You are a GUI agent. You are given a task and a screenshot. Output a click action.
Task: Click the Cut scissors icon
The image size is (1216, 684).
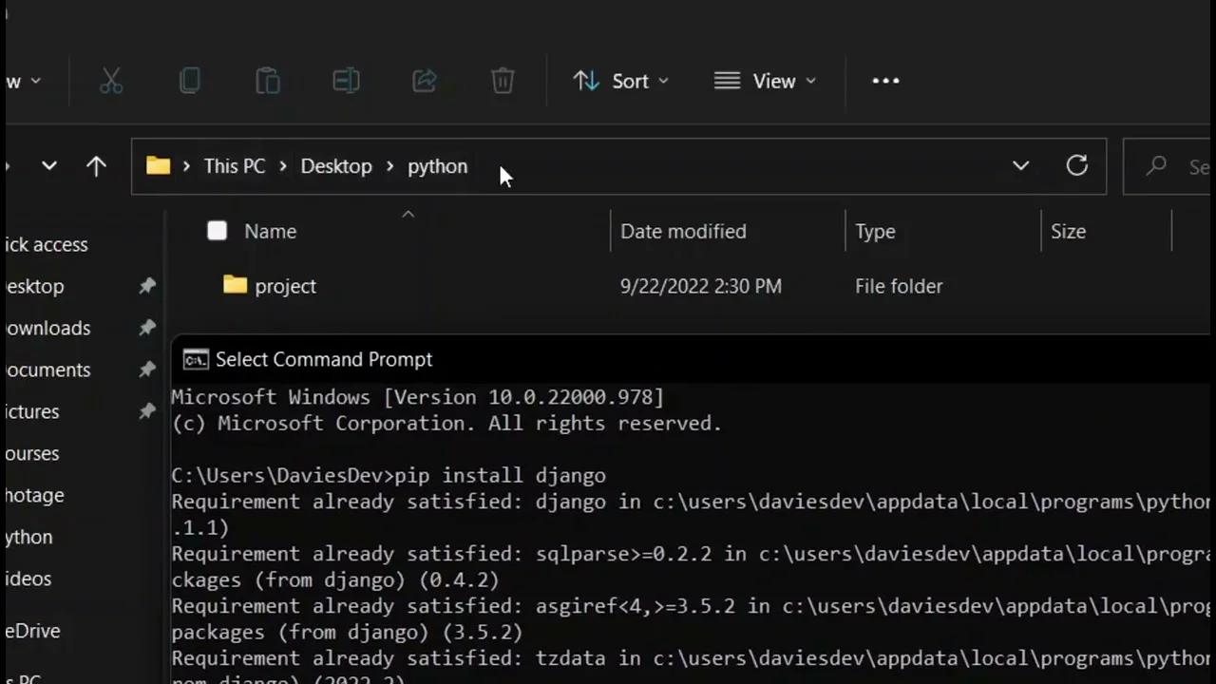pos(111,82)
